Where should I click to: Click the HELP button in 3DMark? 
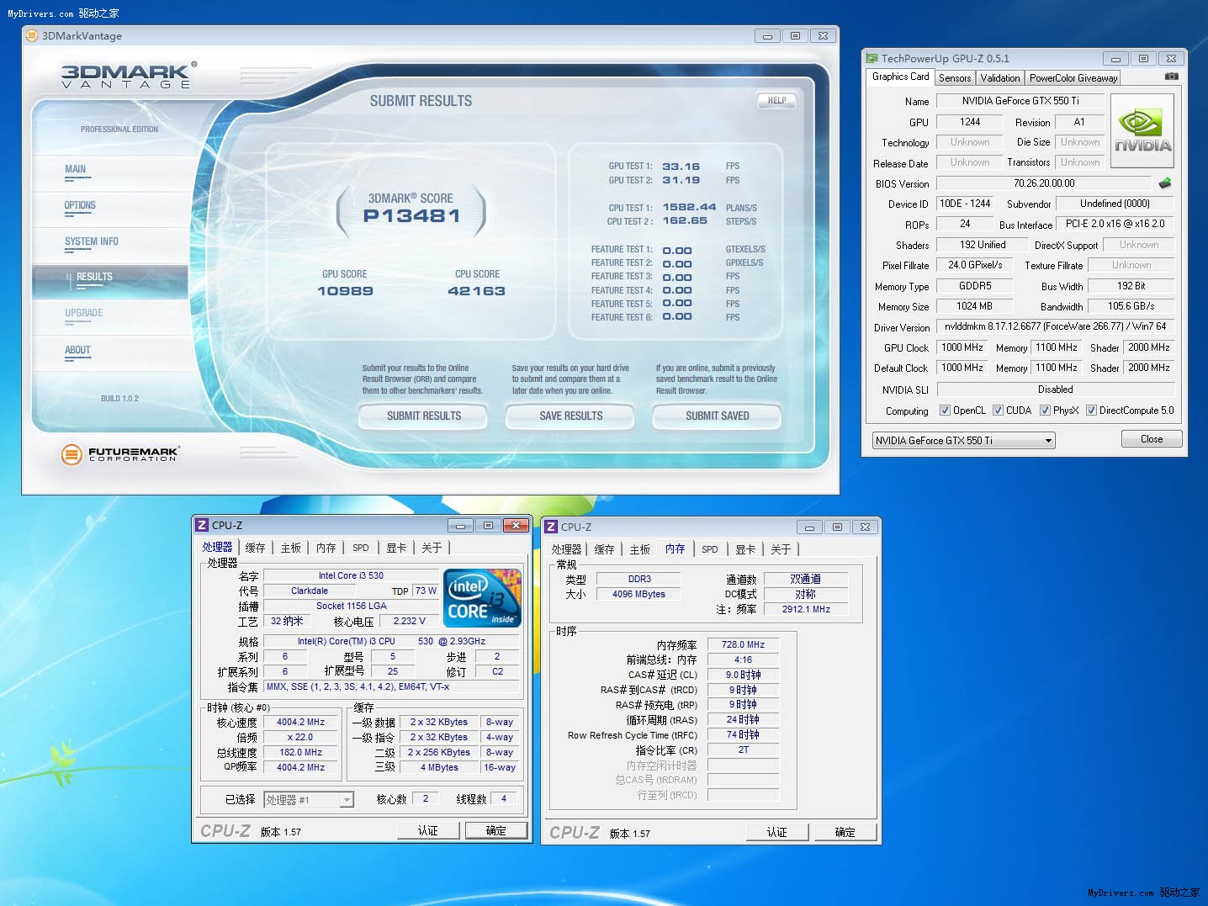tap(776, 100)
